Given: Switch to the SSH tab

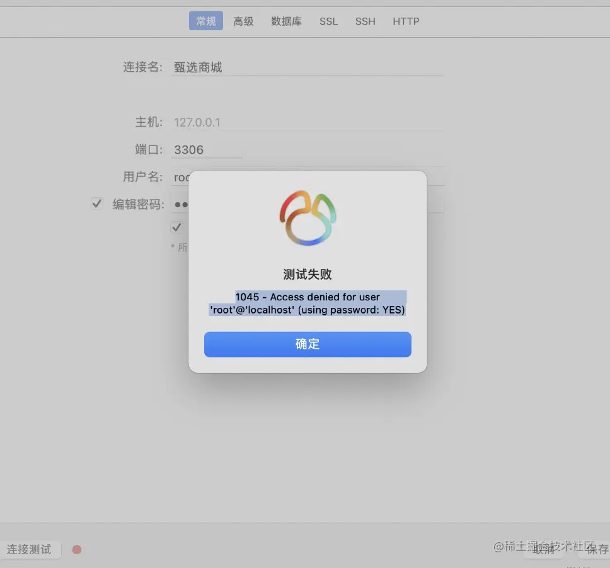Looking at the screenshot, I should pos(365,21).
